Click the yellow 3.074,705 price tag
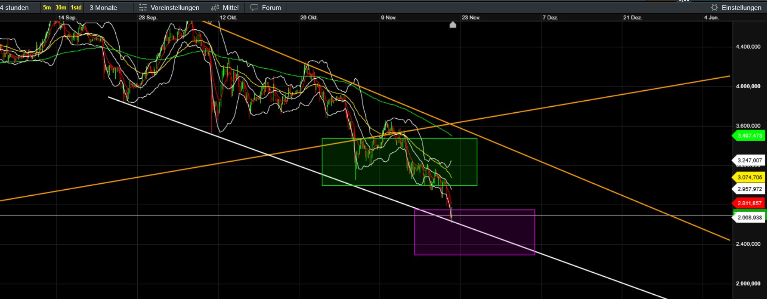The image size is (767, 299). pos(749,177)
